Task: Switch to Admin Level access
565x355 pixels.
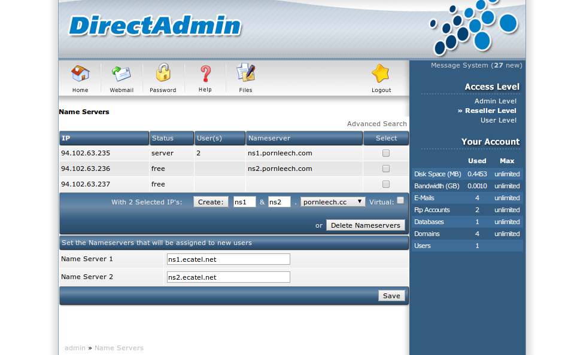Action: pyautogui.click(x=496, y=101)
